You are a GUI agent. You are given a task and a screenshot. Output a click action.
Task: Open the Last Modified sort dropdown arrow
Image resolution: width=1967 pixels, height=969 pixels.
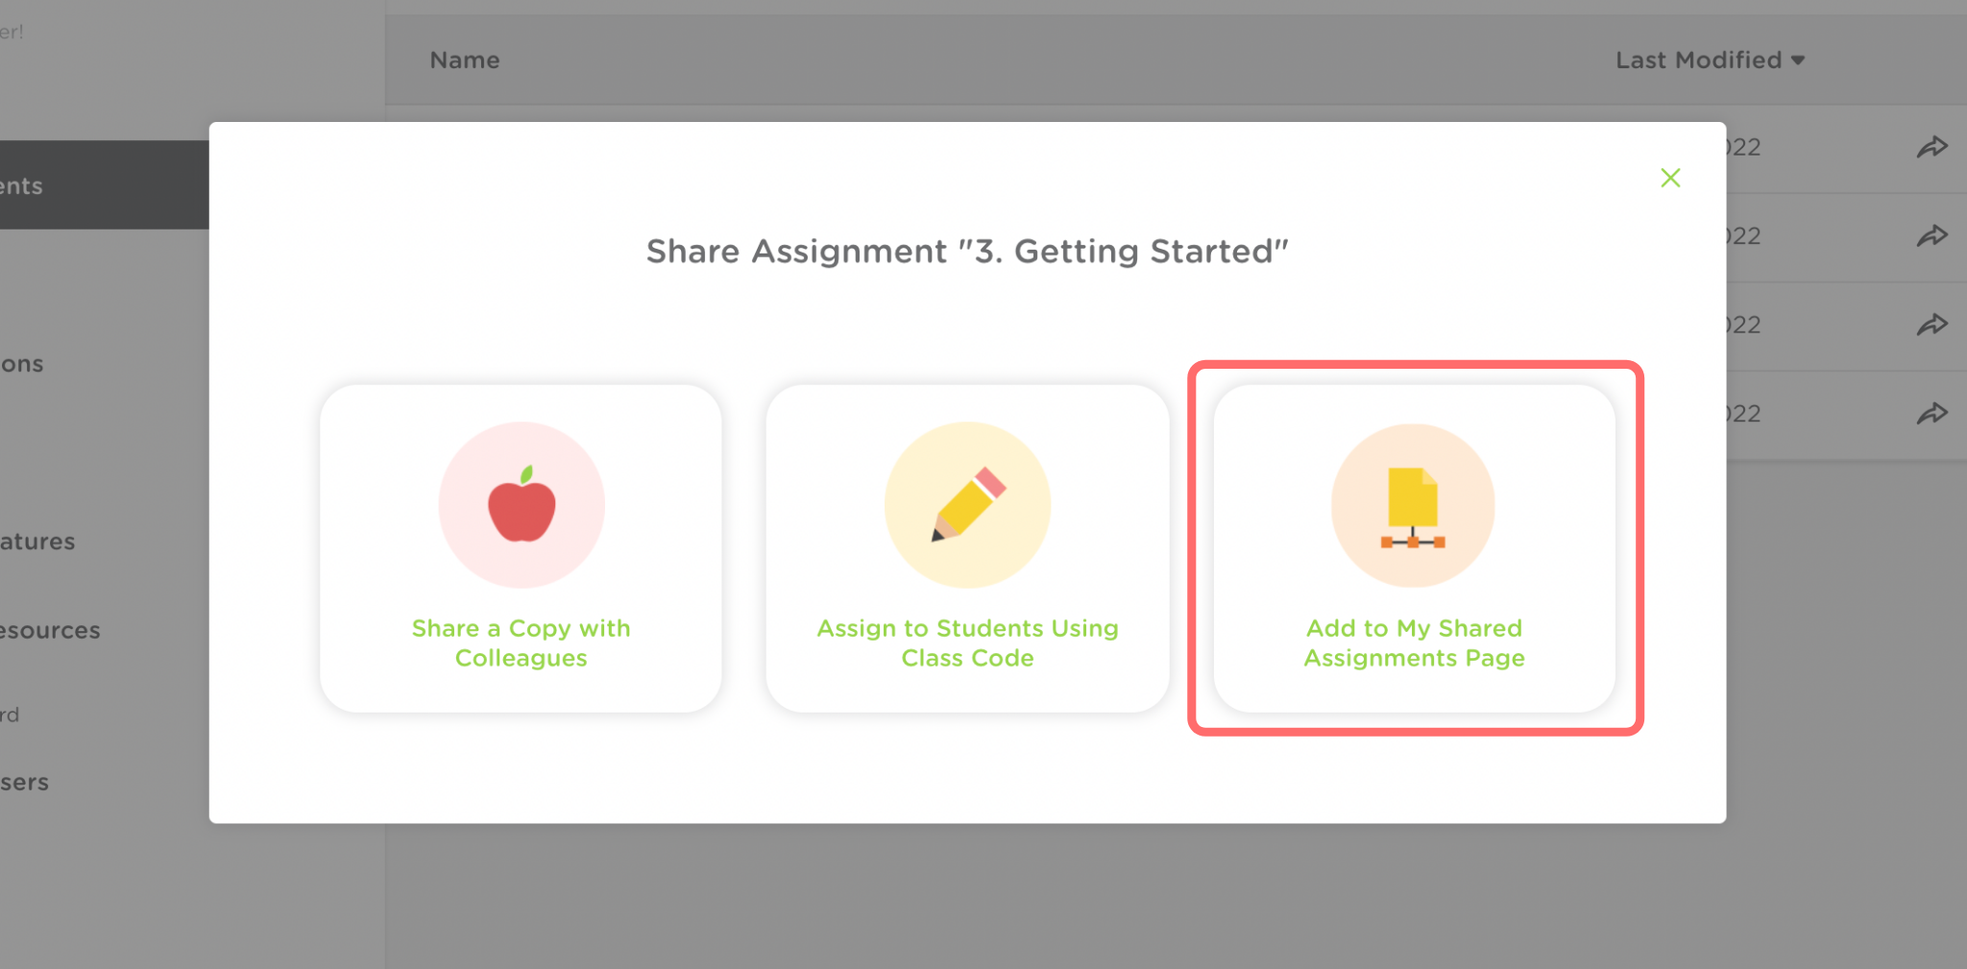coord(1798,61)
